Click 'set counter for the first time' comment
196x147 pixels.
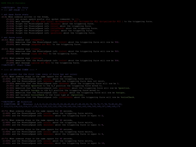coord(39,74)
